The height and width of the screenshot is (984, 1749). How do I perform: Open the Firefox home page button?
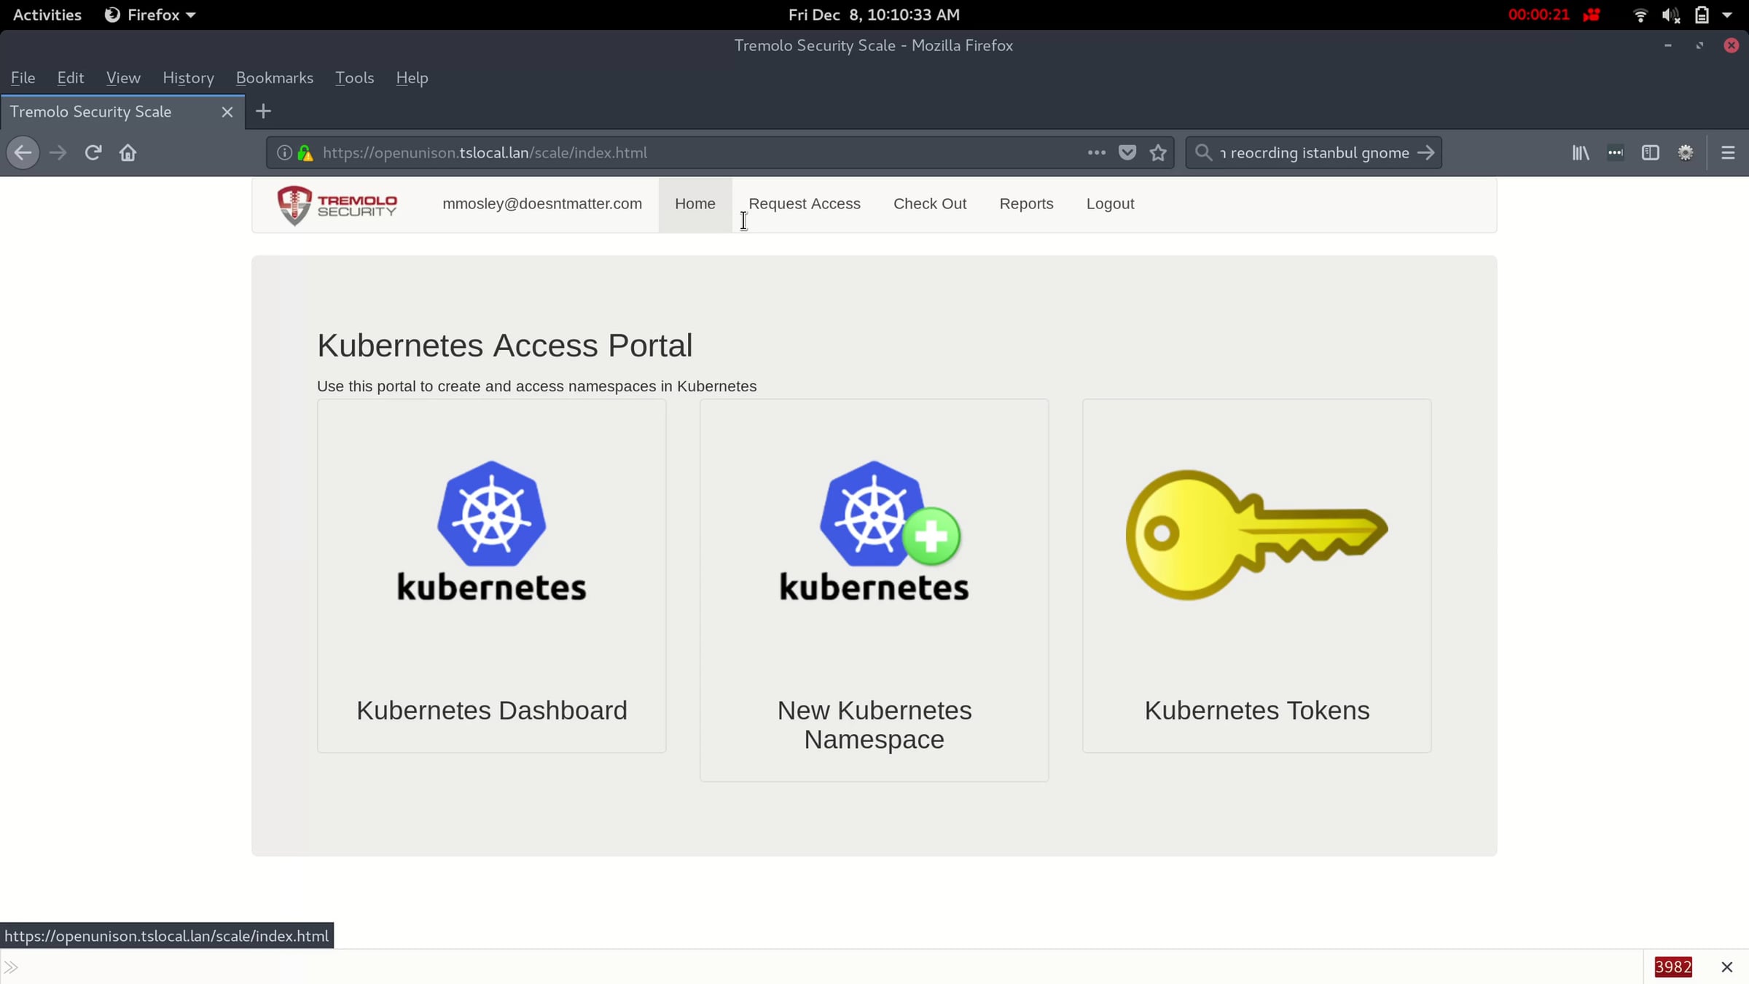pyautogui.click(x=128, y=153)
